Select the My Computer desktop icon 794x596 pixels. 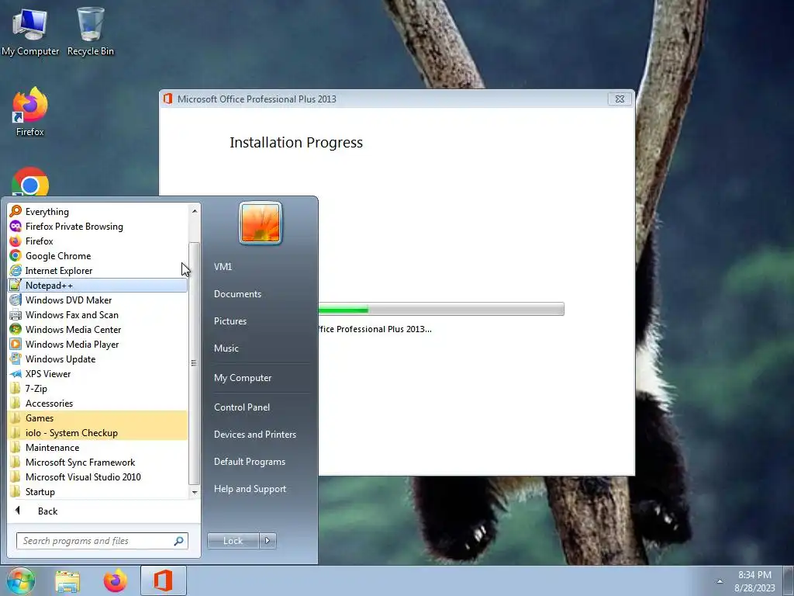pyautogui.click(x=30, y=32)
